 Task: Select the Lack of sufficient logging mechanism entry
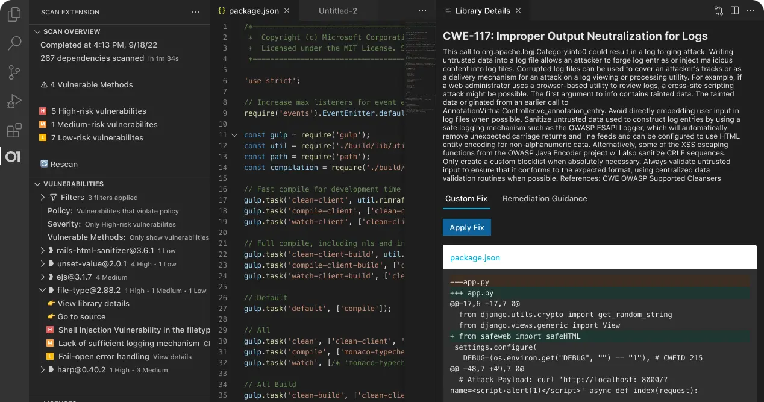pyautogui.click(x=128, y=344)
